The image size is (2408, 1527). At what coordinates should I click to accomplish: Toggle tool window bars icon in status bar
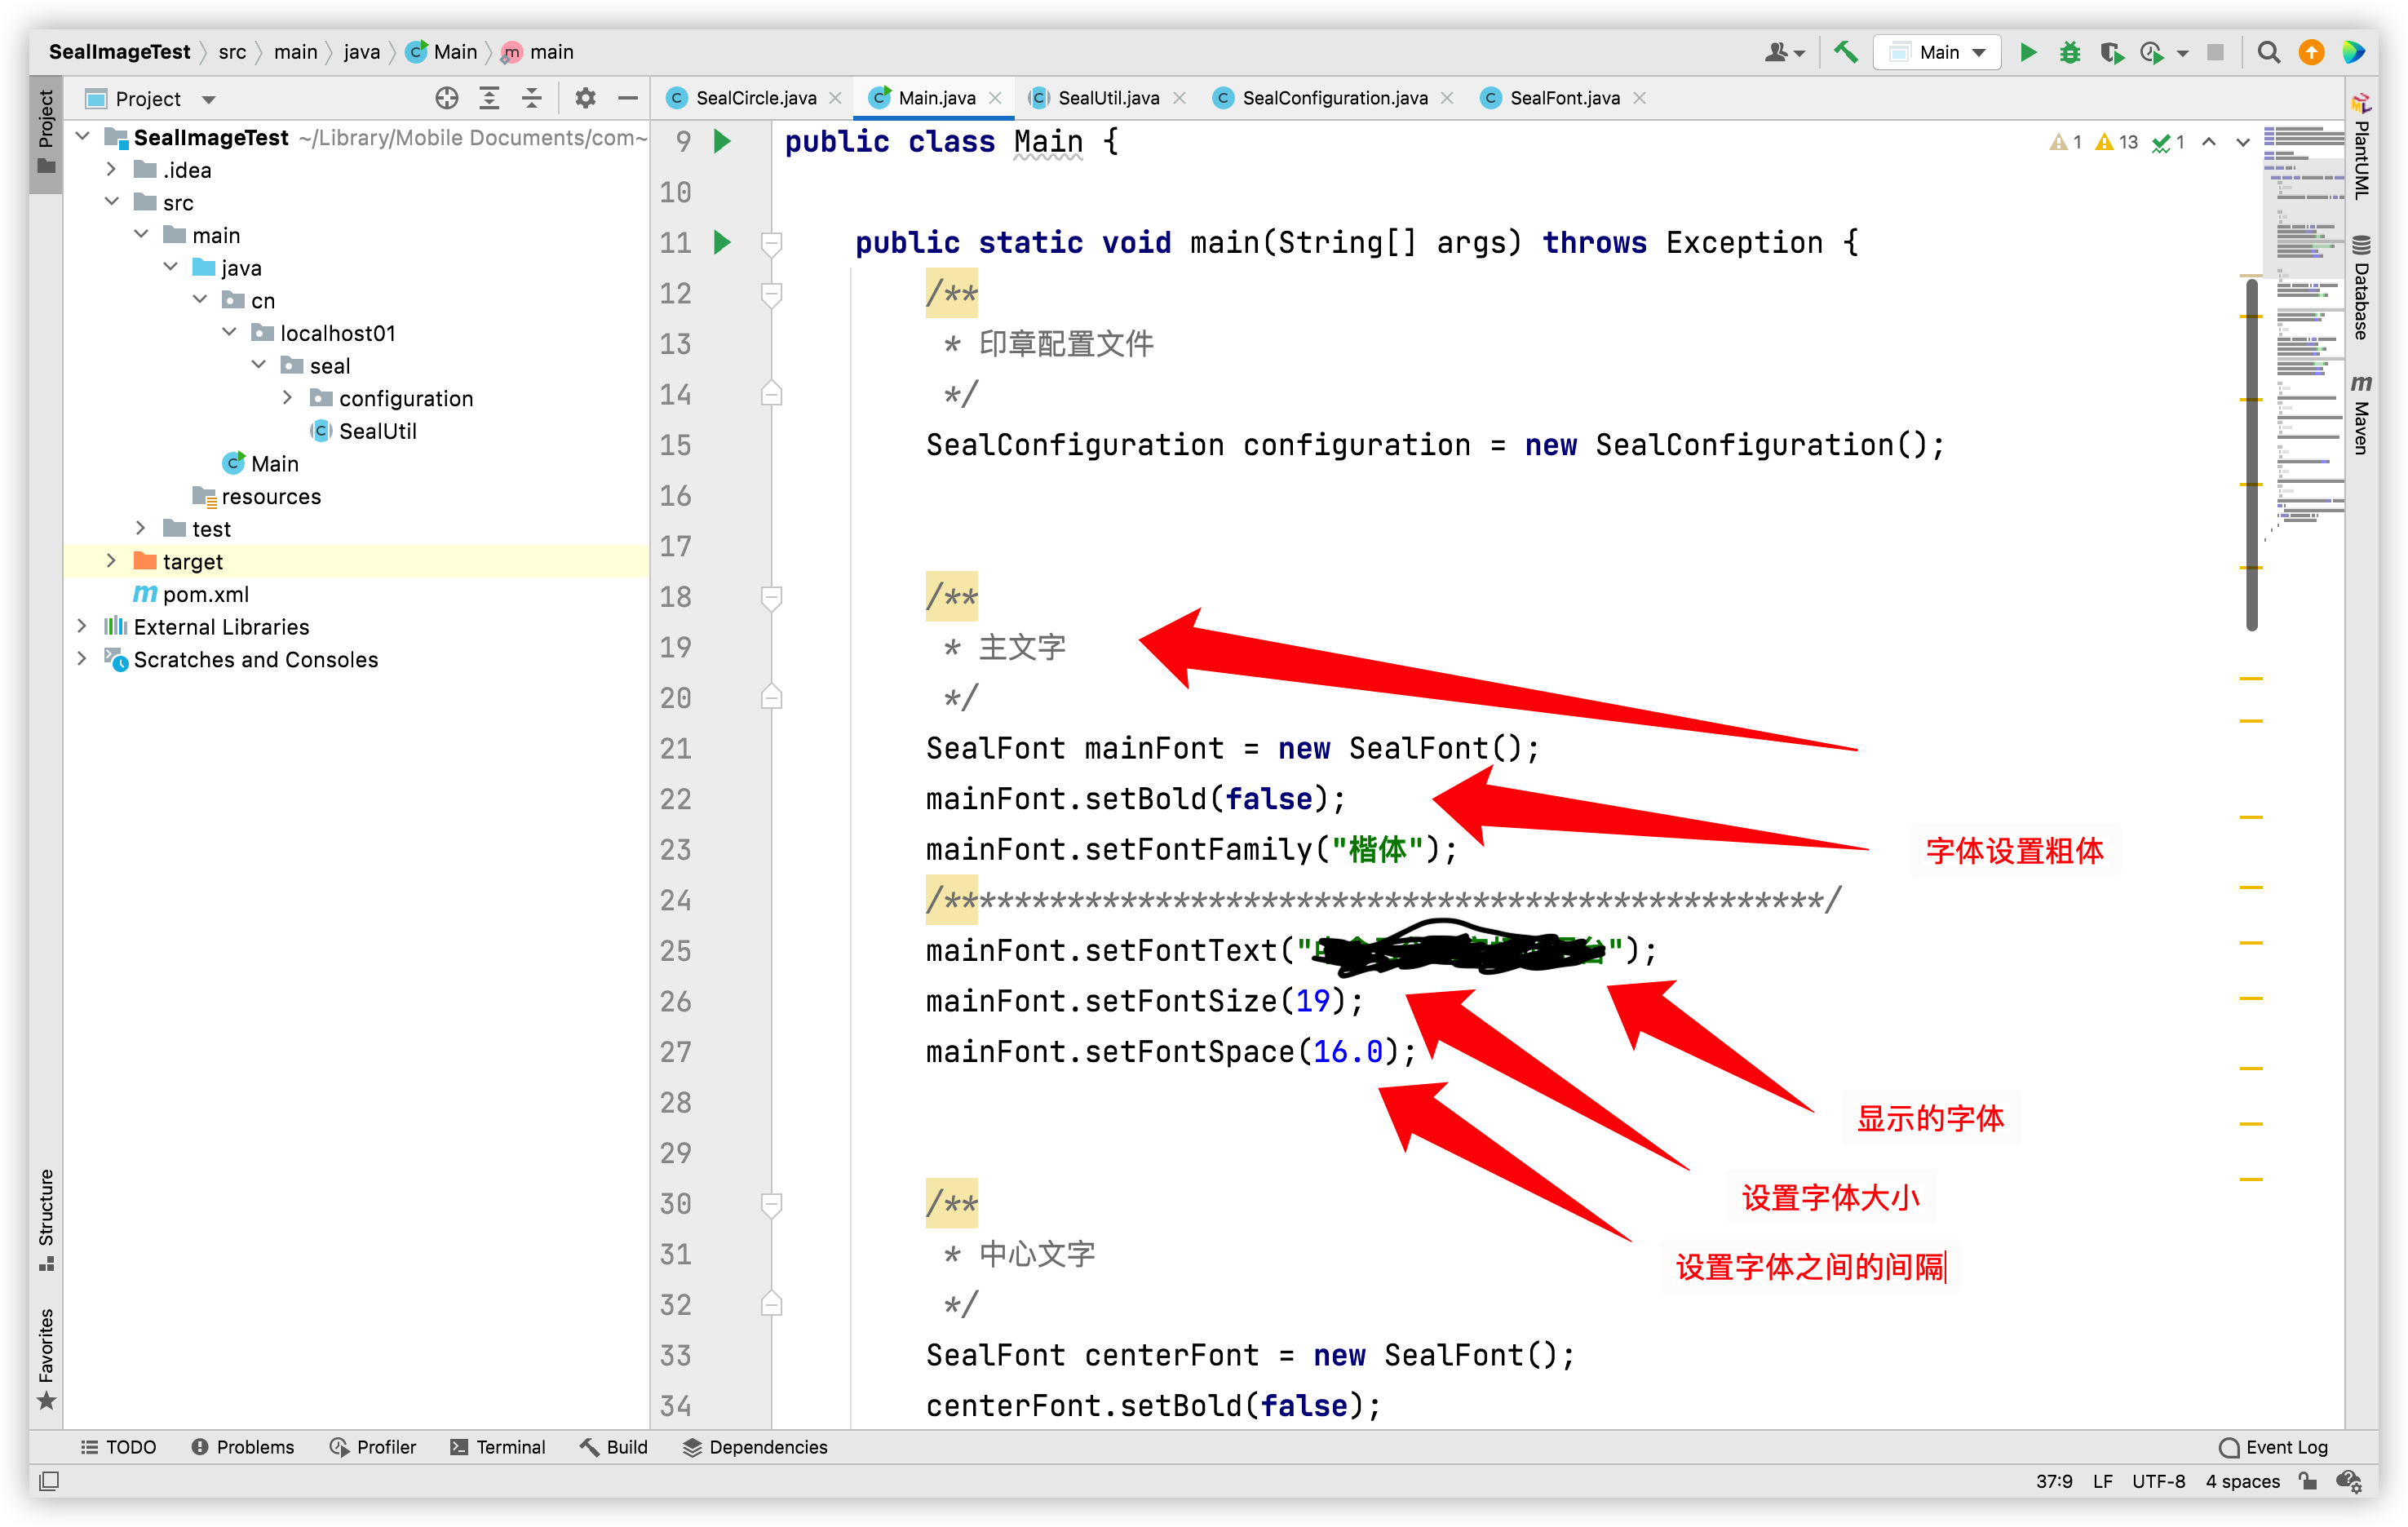tap(48, 1480)
